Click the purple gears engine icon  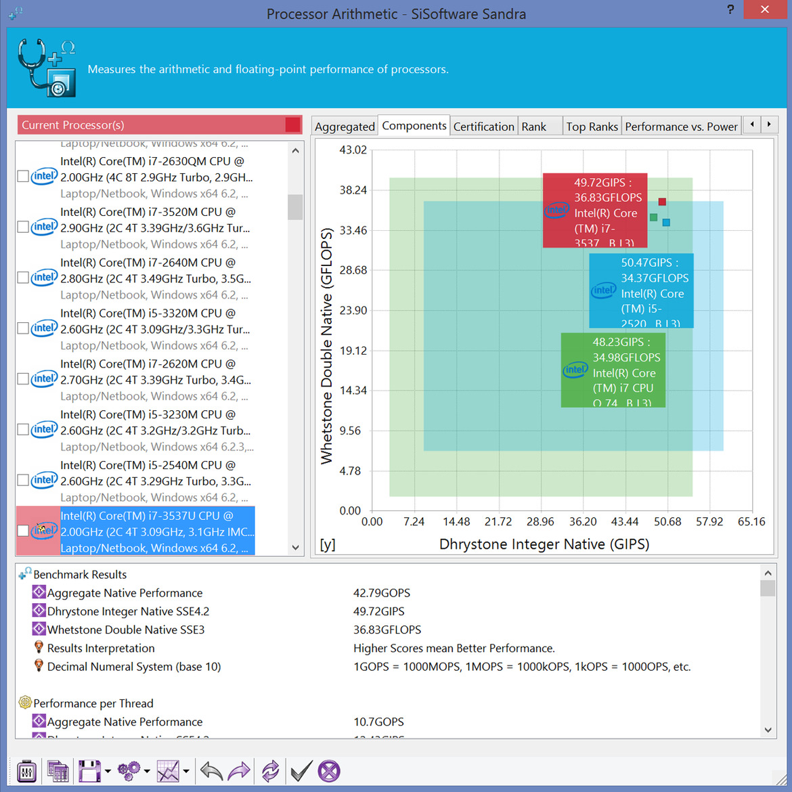point(129,771)
